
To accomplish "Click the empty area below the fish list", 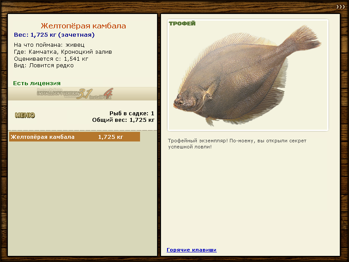I will [82, 196].
